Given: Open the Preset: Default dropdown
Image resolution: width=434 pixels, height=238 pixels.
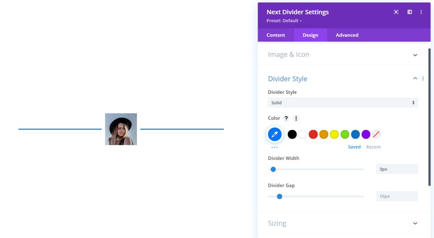Looking at the screenshot, I should (284, 21).
